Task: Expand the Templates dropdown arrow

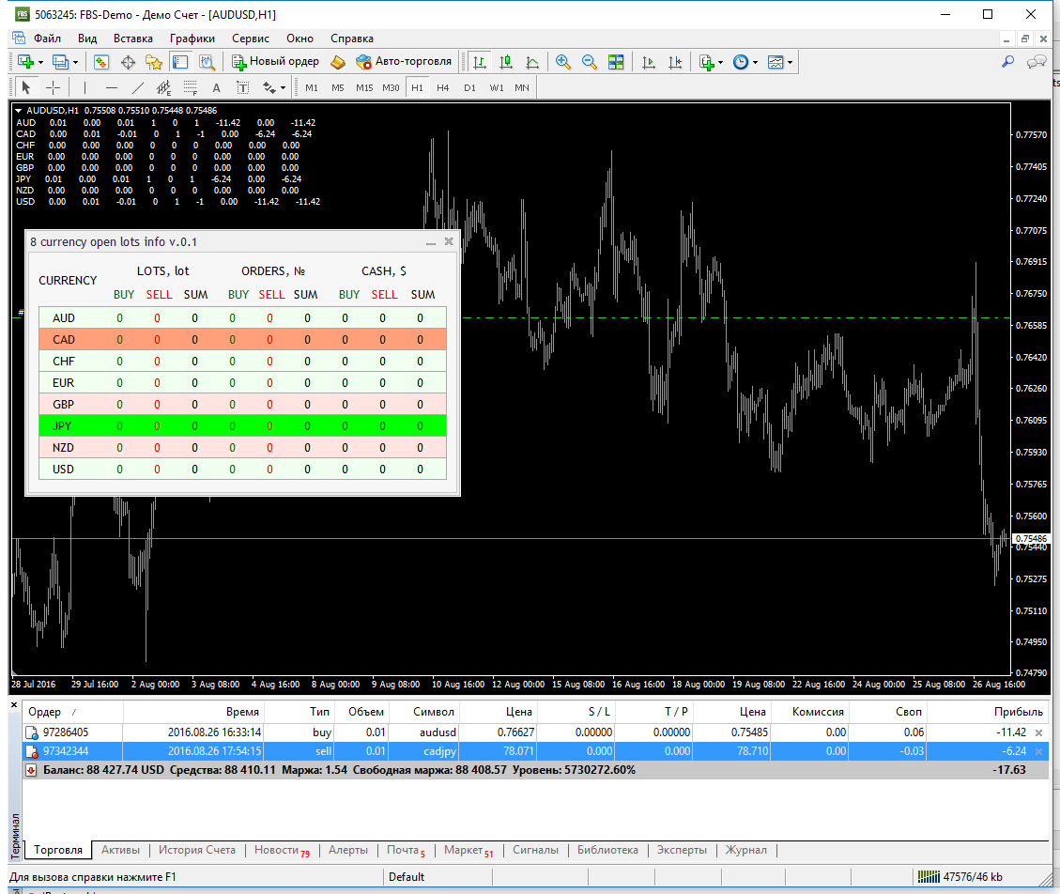Action: (x=790, y=62)
